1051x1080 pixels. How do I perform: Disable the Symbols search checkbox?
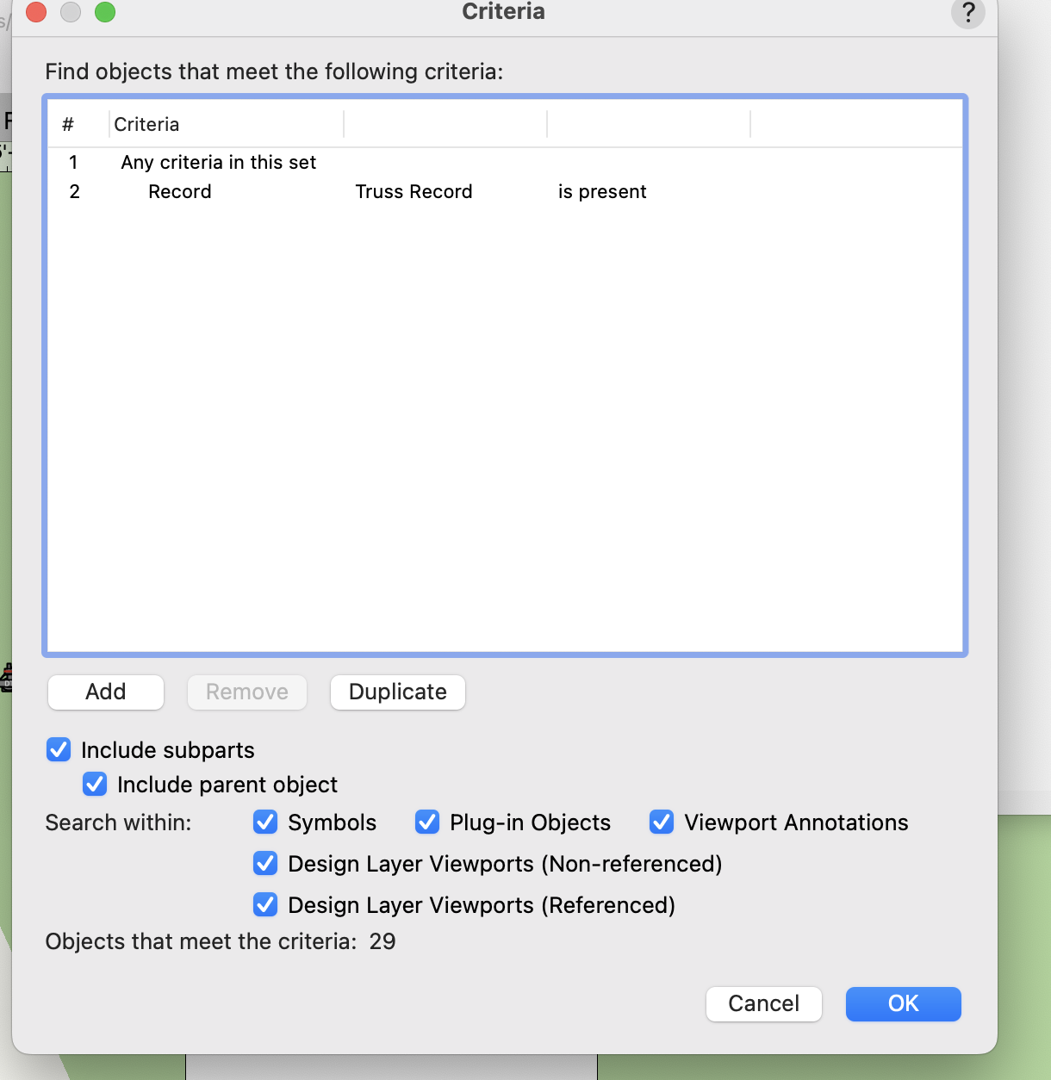tap(265, 822)
